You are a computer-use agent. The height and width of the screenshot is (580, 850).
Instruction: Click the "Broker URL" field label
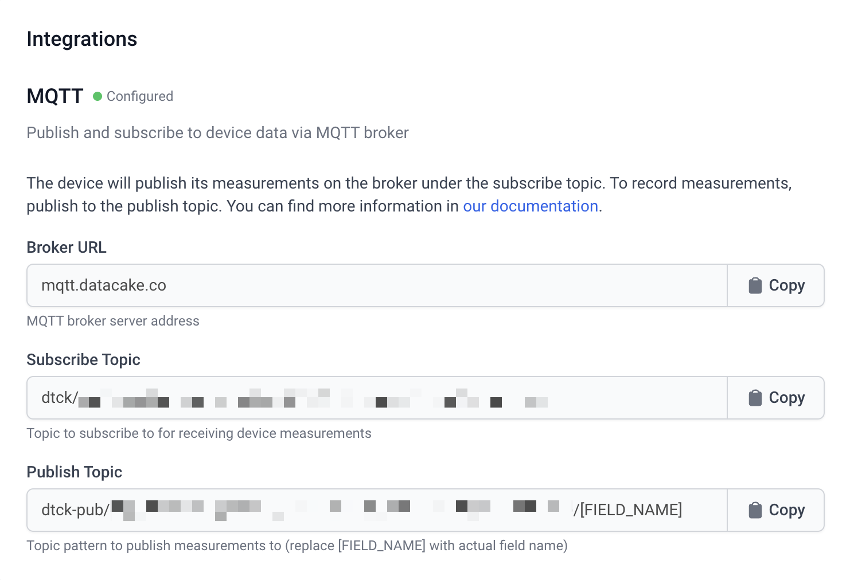point(67,248)
